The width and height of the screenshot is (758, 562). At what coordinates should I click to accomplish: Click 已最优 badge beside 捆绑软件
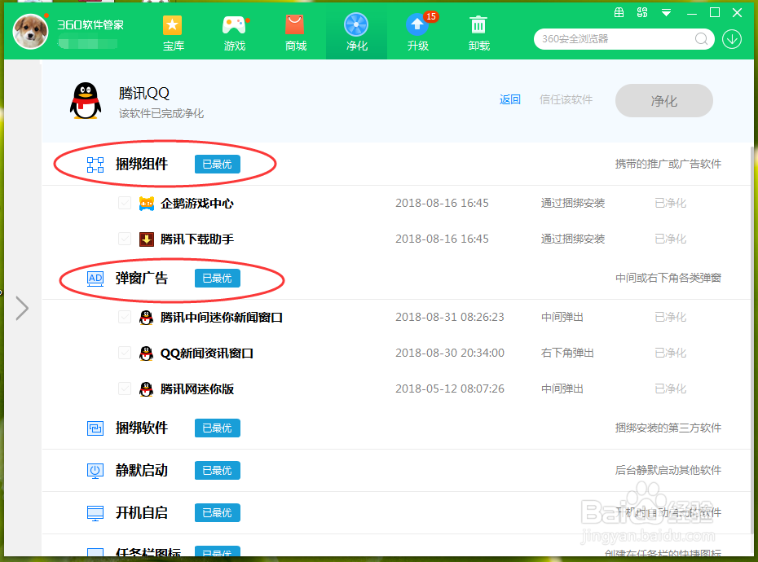217,428
